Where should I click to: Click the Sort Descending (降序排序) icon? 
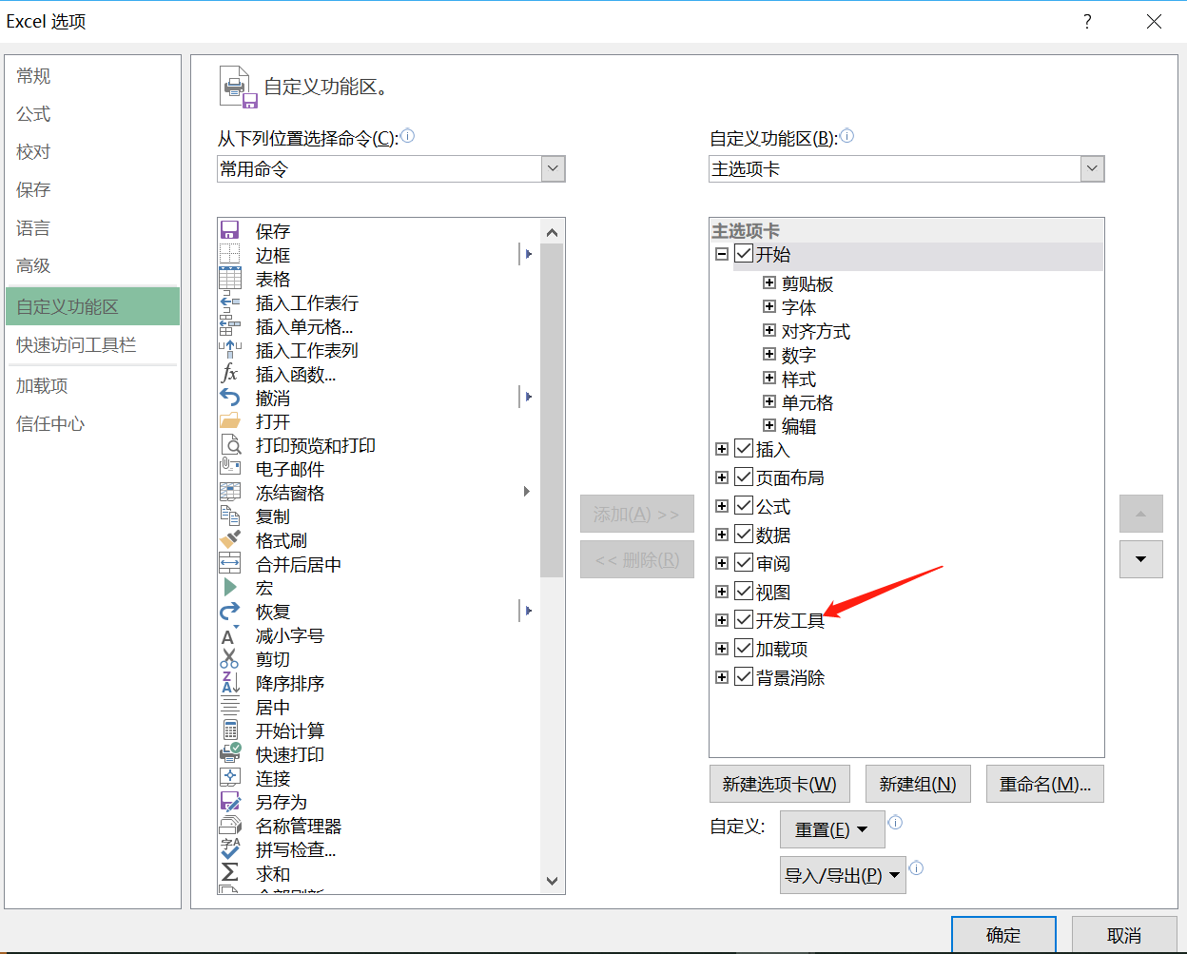[x=229, y=682]
